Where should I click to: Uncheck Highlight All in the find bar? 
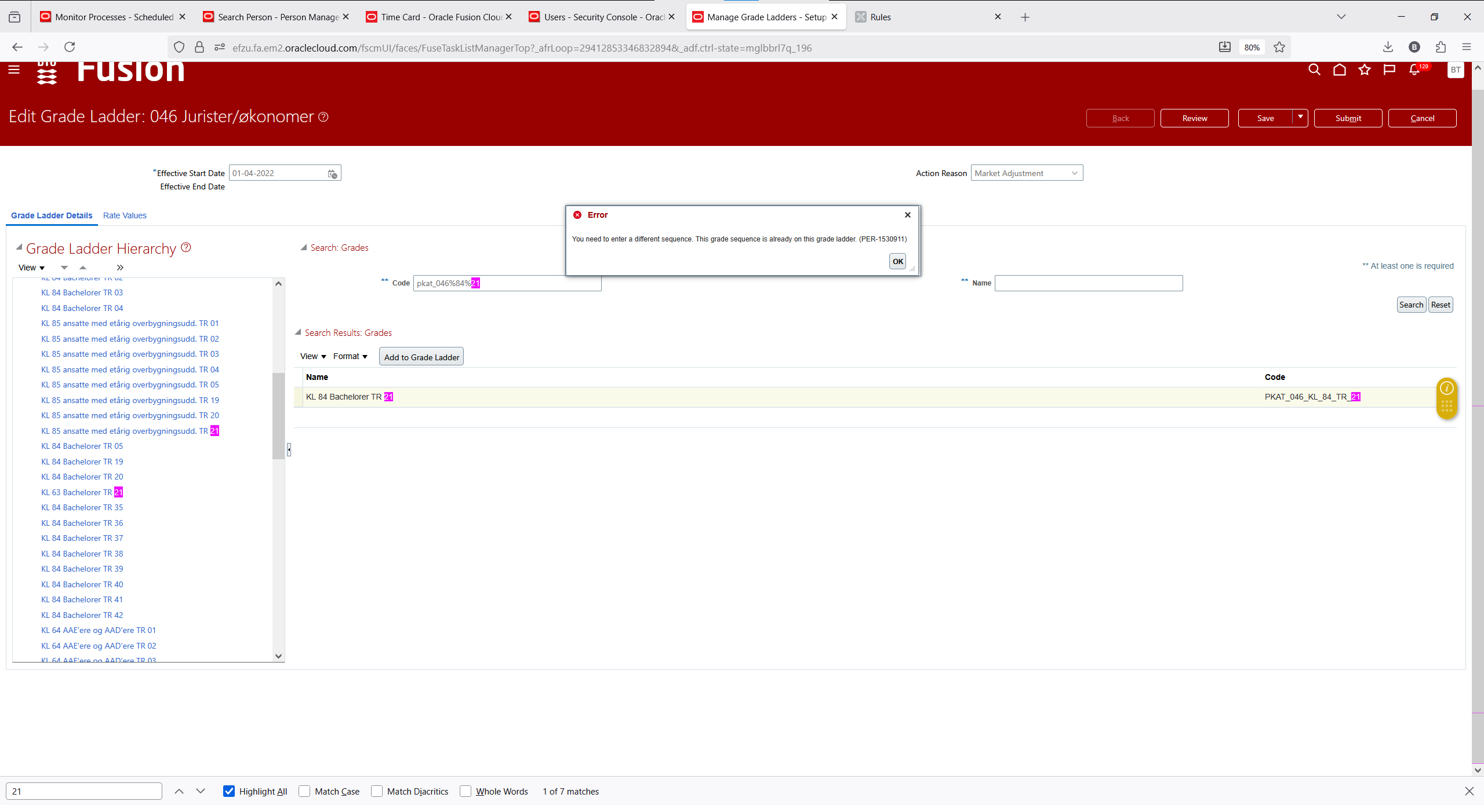230,791
